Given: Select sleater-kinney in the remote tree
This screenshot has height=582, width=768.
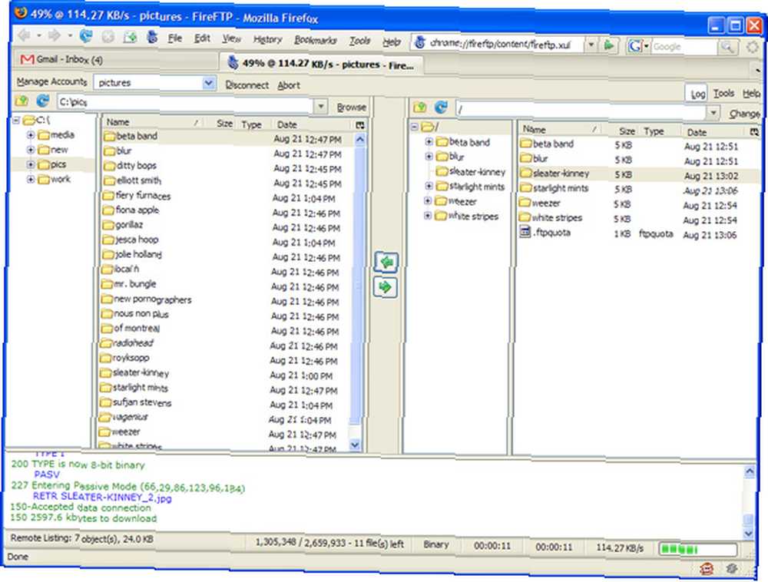Looking at the screenshot, I should pos(477,171).
